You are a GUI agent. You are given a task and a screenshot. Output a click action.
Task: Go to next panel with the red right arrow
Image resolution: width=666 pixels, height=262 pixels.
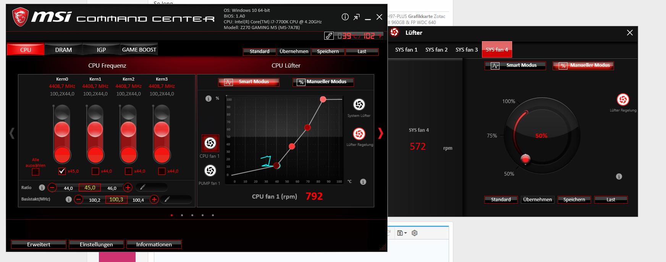[380, 133]
